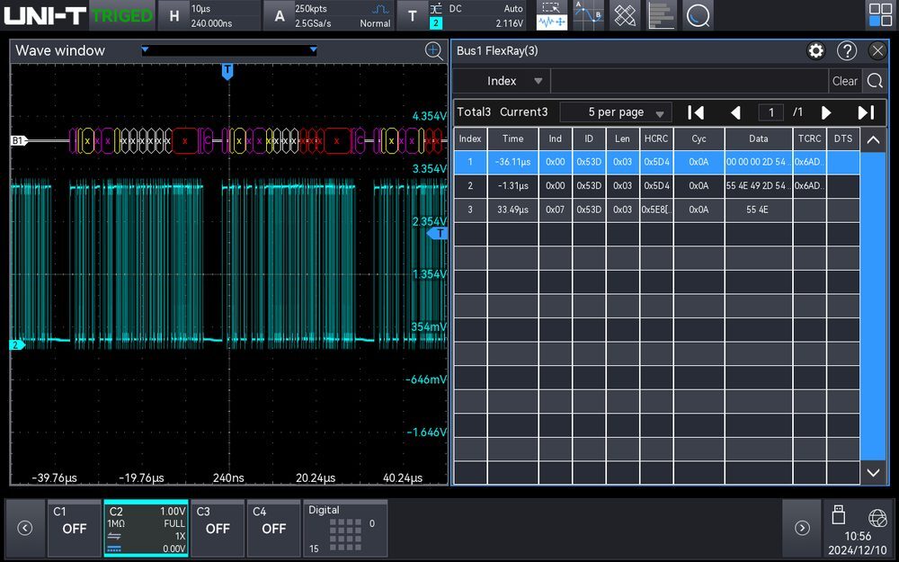Open the clear/eraser diamond pattern tool
Image resolution: width=899 pixels, height=562 pixels.
click(625, 15)
